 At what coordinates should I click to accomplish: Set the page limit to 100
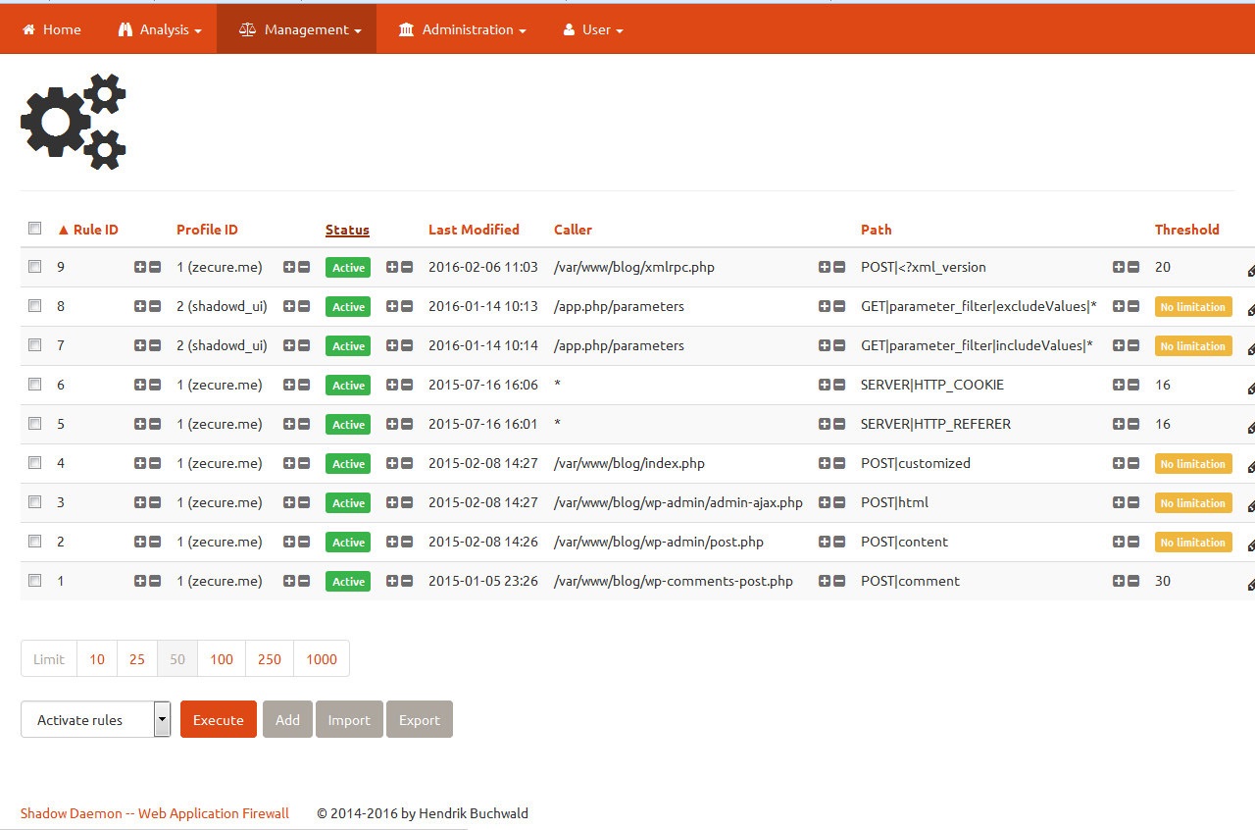pos(222,659)
